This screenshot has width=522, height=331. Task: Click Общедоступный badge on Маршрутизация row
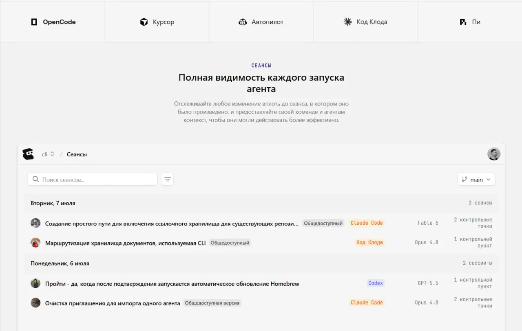tap(230, 243)
